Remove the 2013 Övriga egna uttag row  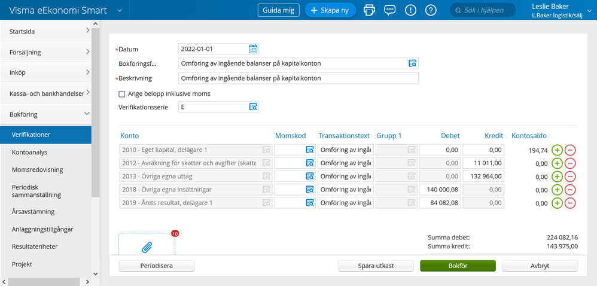[570, 177]
